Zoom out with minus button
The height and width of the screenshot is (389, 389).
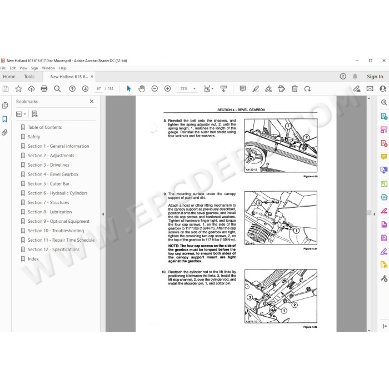pyautogui.click(x=154, y=88)
